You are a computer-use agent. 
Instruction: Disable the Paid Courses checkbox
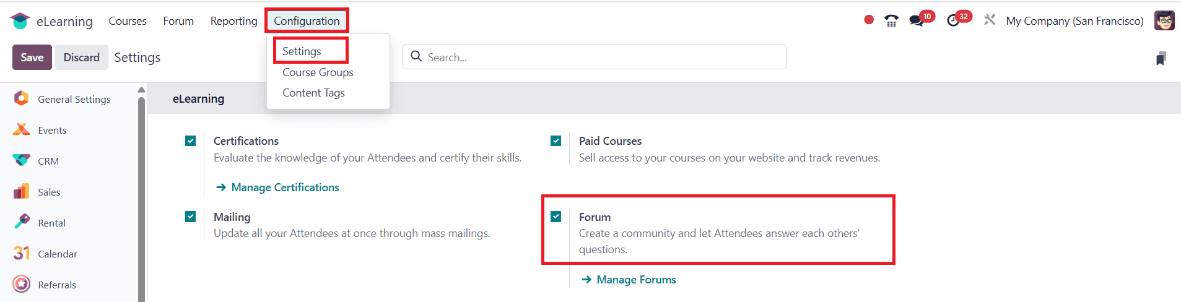(x=556, y=141)
